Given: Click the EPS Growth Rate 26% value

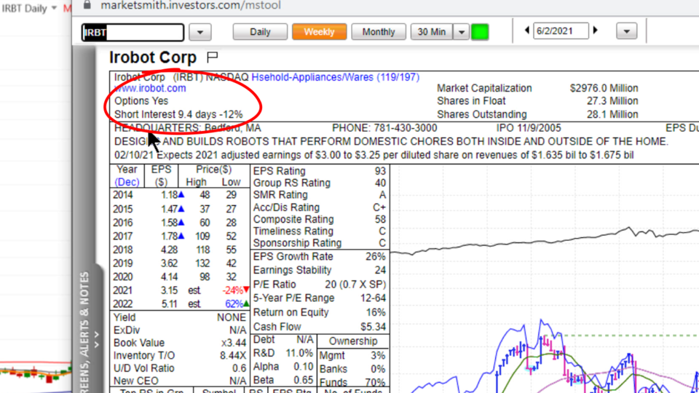Looking at the screenshot, I should (376, 257).
